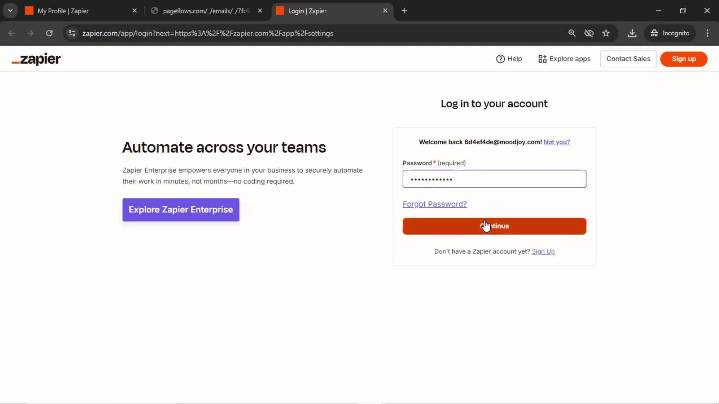Open Explore apps in the header

click(x=564, y=59)
